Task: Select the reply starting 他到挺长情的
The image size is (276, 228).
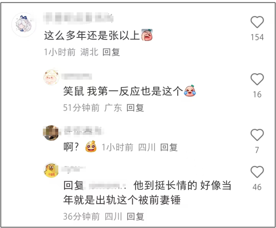Action: pos(147,193)
